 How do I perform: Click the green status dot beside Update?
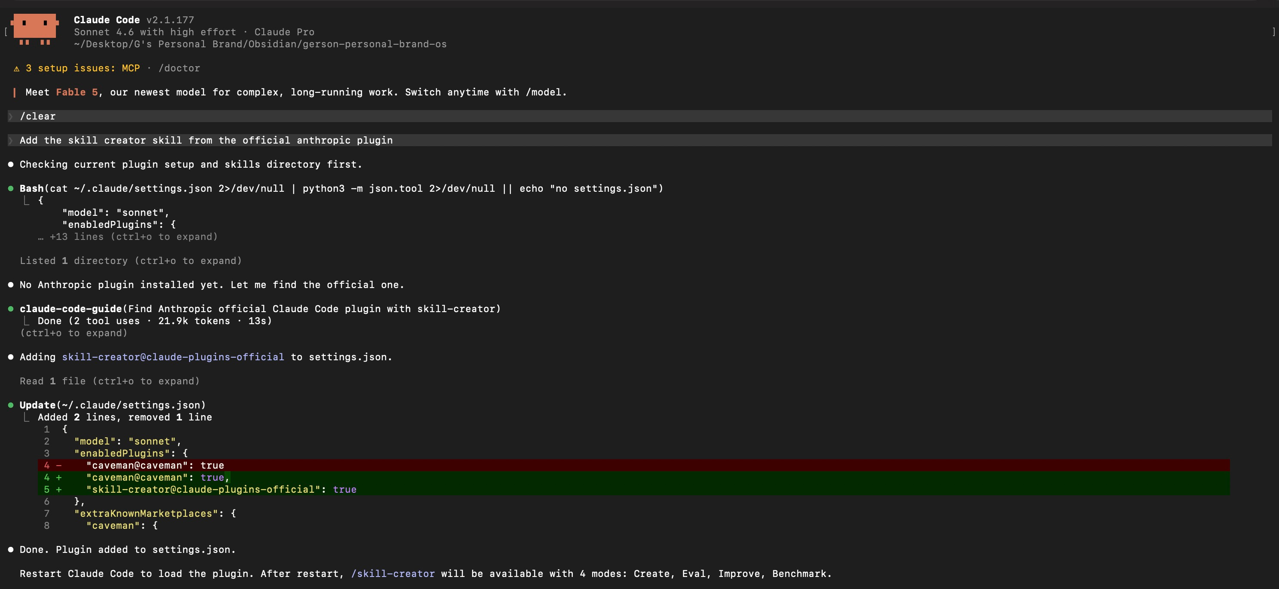click(10, 405)
